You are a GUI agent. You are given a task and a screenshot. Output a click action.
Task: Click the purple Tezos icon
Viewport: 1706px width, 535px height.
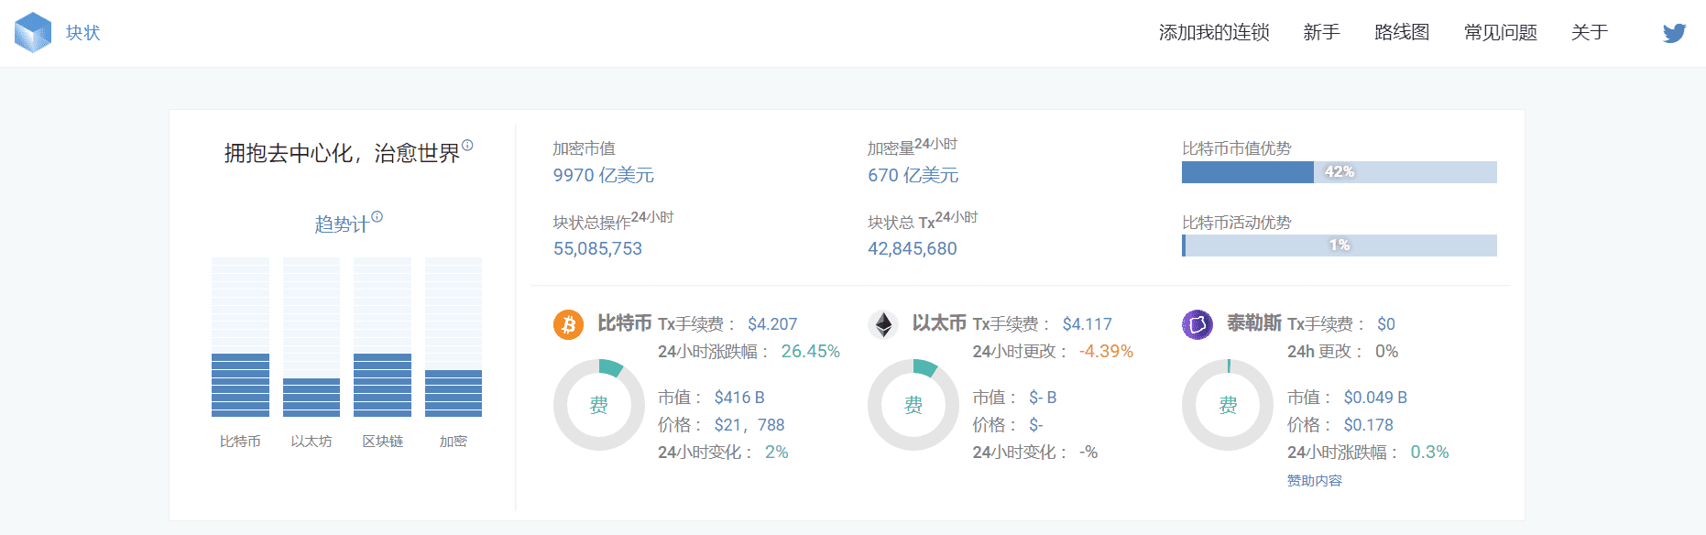click(1197, 324)
